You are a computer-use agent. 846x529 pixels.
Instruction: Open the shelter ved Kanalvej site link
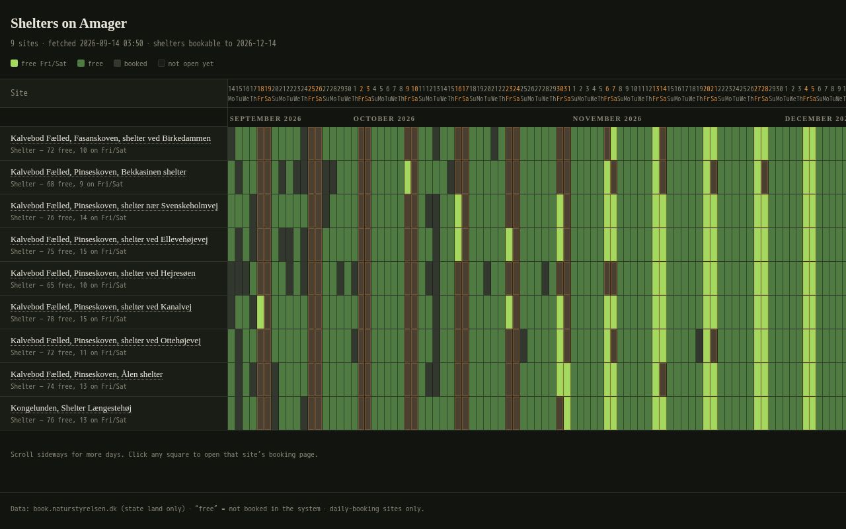tap(101, 307)
